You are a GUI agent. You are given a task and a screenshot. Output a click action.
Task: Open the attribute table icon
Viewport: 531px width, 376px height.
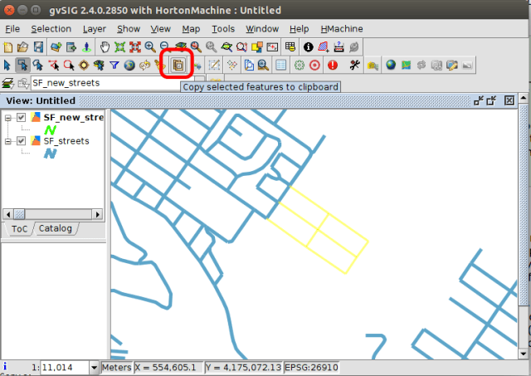coord(281,65)
